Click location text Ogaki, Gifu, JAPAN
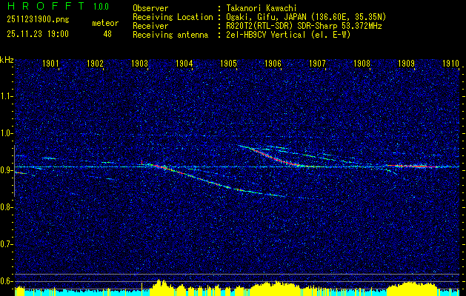 [266, 17]
